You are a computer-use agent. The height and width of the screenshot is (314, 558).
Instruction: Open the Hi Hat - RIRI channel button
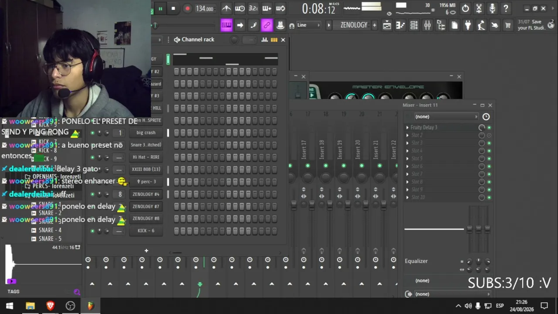point(146,157)
